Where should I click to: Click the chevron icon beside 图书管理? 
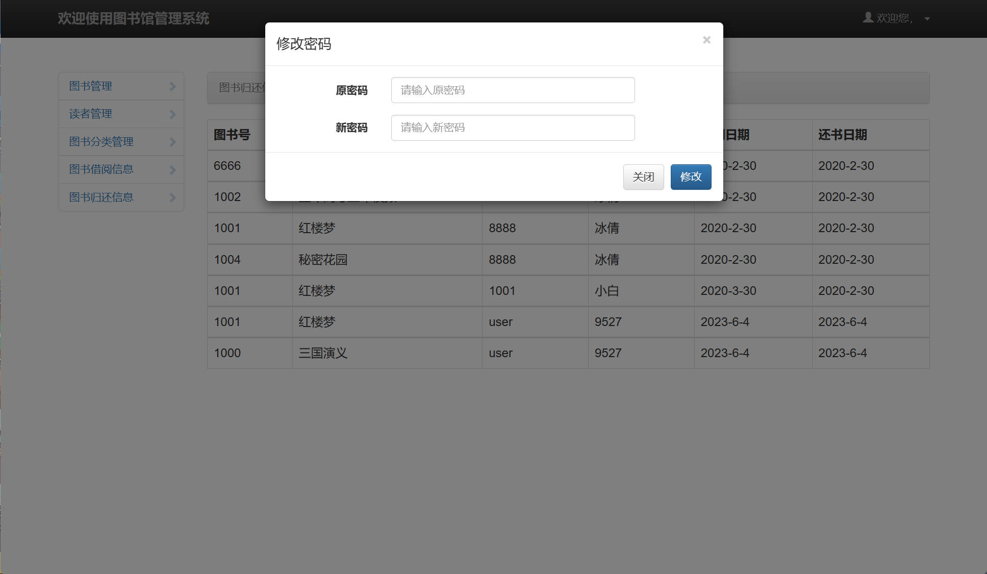click(x=173, y=86)
